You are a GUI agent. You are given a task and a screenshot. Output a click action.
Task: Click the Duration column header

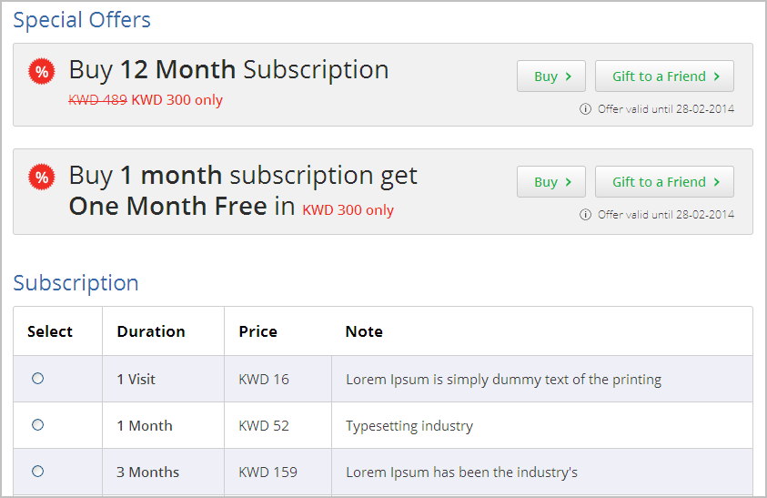click(x=151, y=331)
